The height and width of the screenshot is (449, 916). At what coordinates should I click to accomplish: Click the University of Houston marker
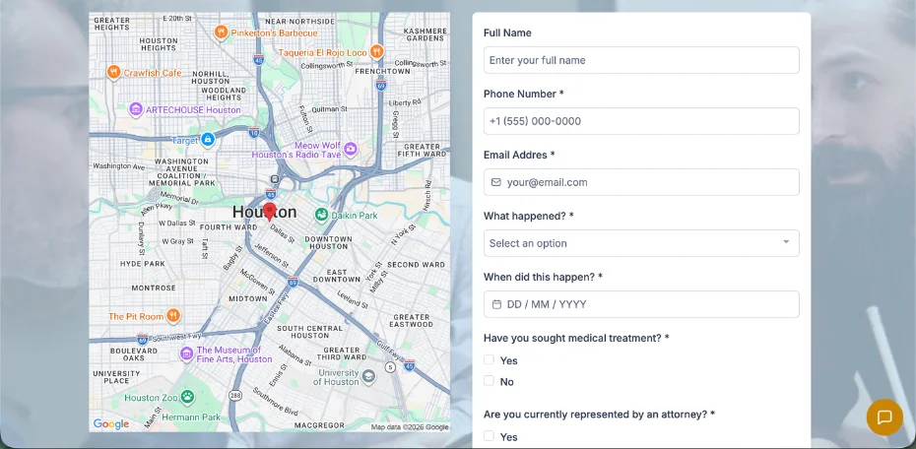coord(368,376)
